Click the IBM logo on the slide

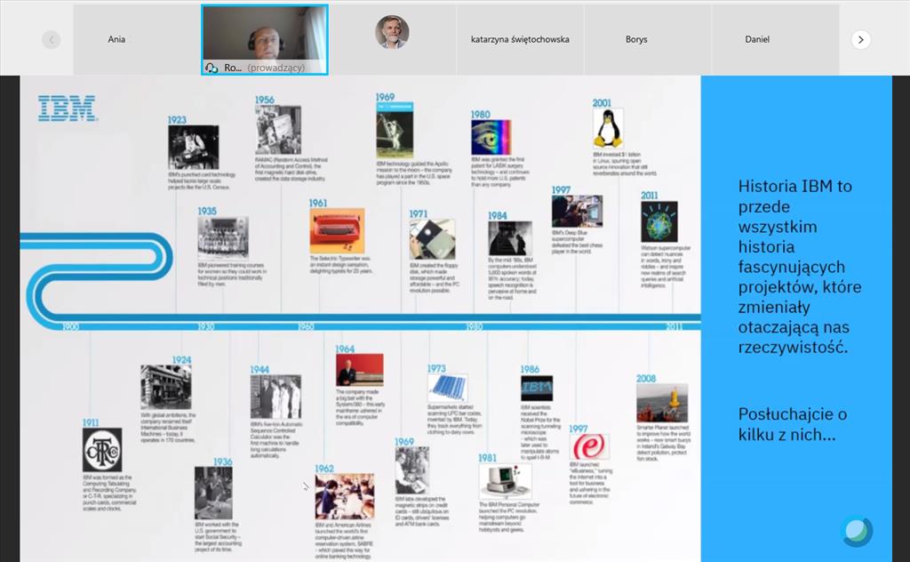click(67, 108)
